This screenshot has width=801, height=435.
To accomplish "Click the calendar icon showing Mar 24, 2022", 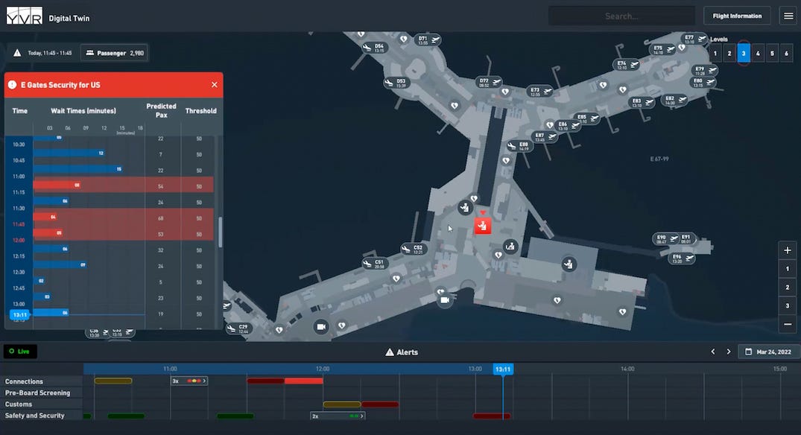I will (x=748, y=351).
